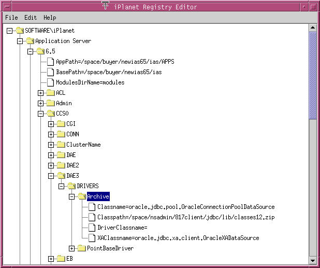Open the window menu button in title bar
Viewport: 320px width, 268px height.
coord(7,7)
